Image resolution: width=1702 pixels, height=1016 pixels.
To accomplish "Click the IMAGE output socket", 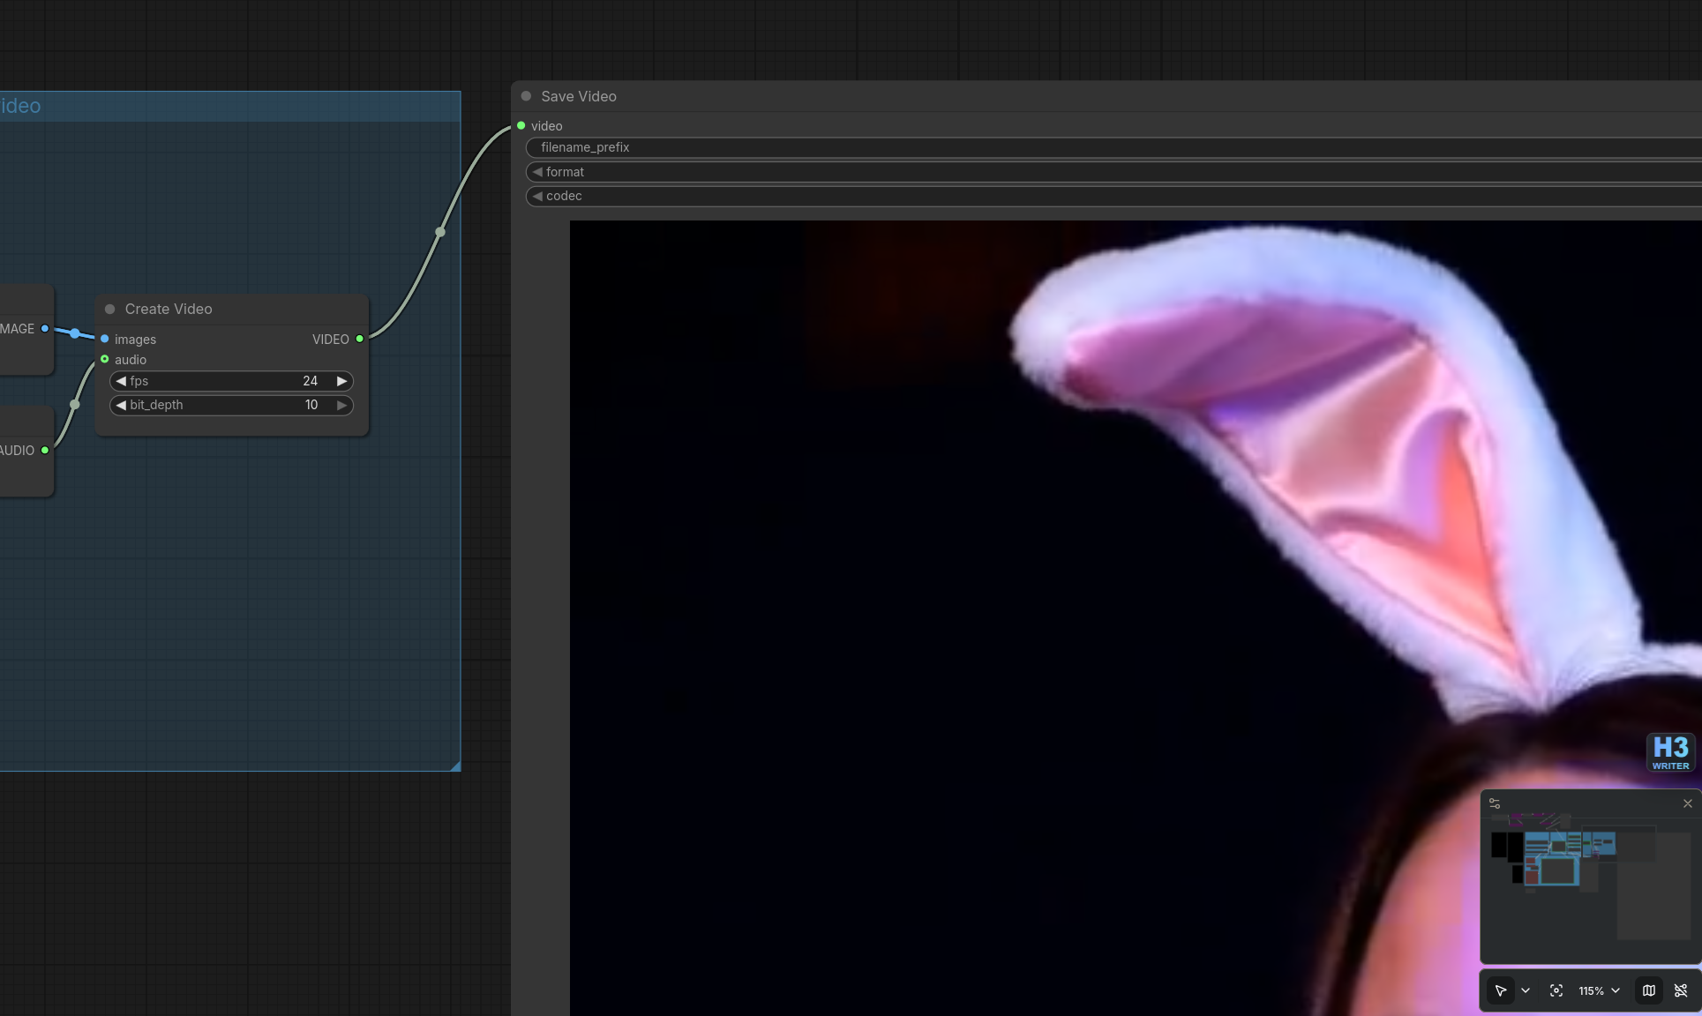I will click(45, 329).
